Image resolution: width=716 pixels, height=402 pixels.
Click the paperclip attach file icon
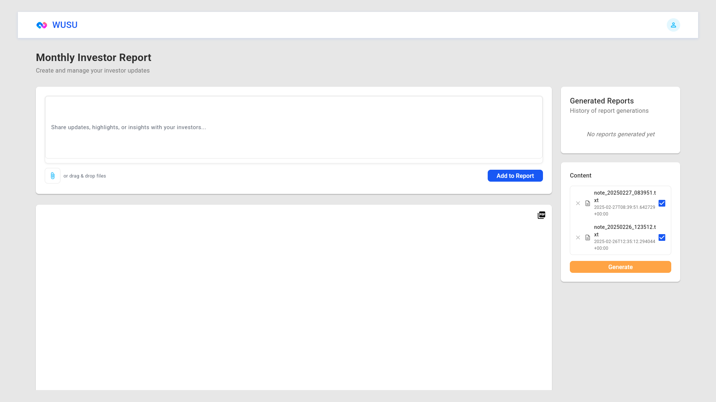point(53,176)
